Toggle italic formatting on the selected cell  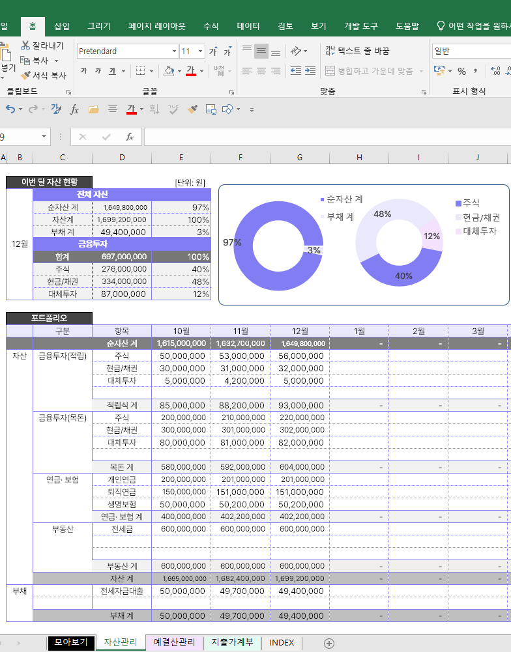tap(98, 71)
